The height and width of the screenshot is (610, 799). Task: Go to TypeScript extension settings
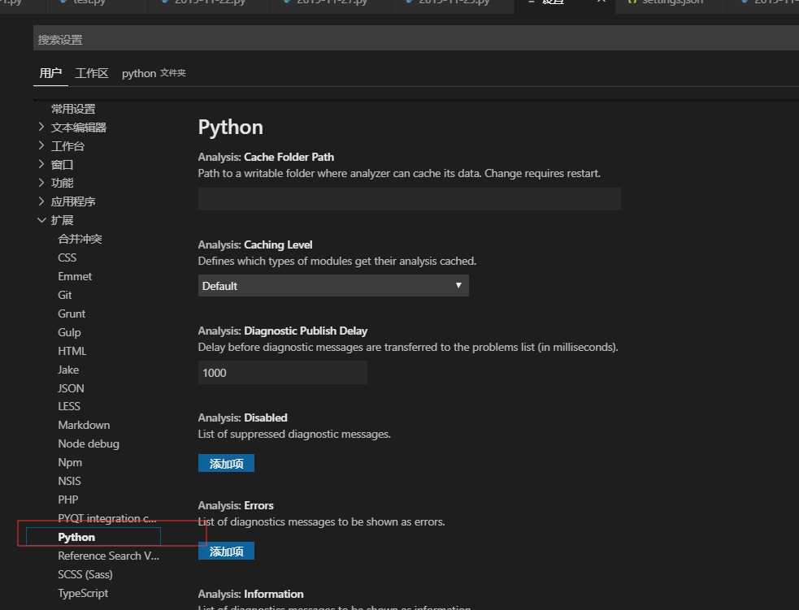click(x=83, y=593)
